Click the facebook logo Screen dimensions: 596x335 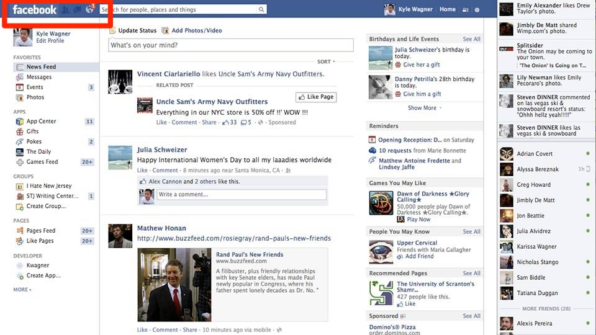tap(34, 9)
